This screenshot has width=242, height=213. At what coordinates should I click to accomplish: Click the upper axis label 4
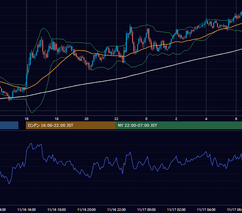206,119
